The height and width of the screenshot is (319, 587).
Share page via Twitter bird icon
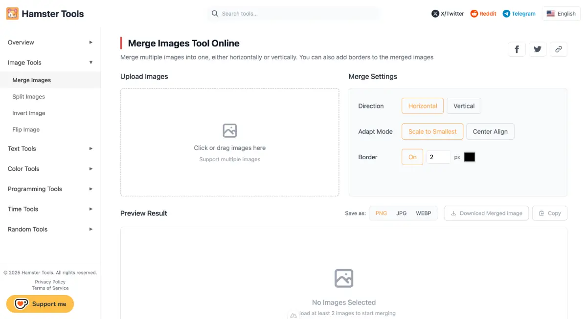click(x=538, y=49)
